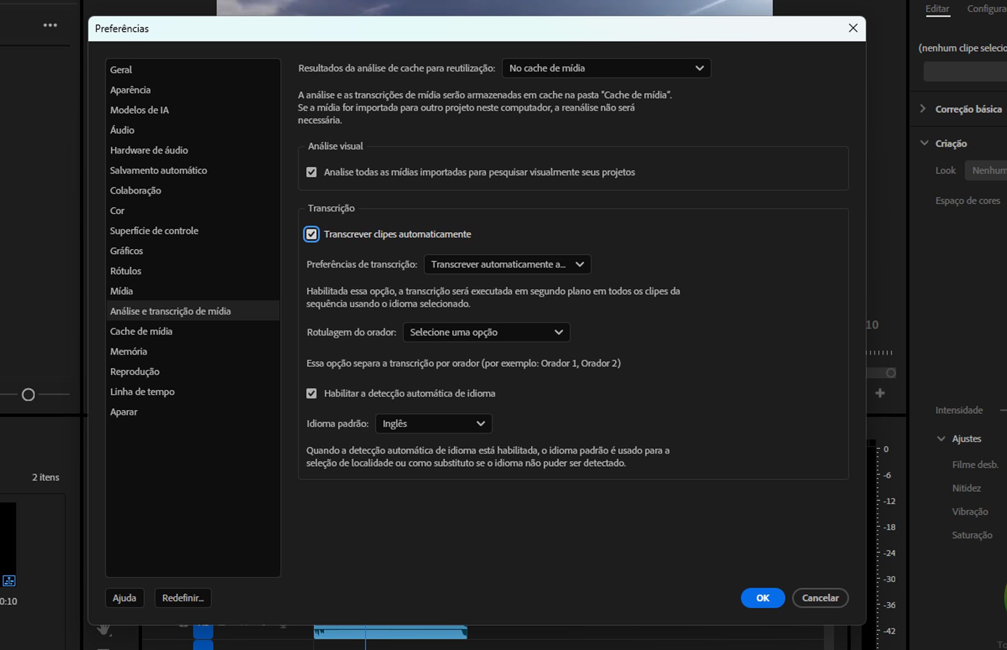Select Cache de mídia in preferences list
The height and width of the screenshot is (650, 1007).
tap(141, 331)
